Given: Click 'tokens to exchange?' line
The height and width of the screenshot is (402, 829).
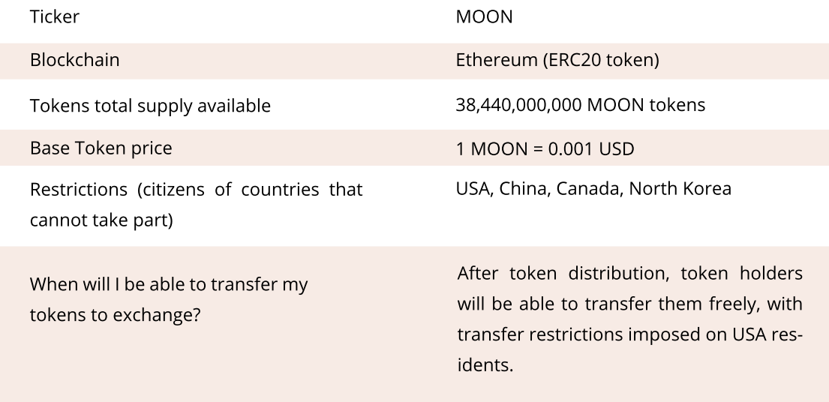Looking at the screenshot, I should point(116,315).
